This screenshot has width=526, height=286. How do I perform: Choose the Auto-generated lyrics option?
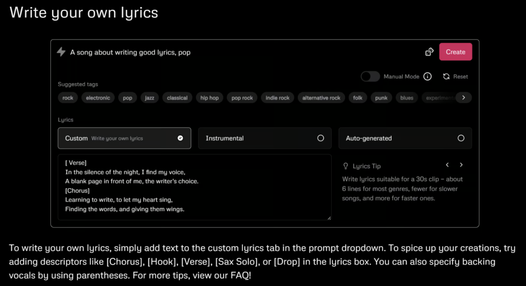[x=405, y=138]
